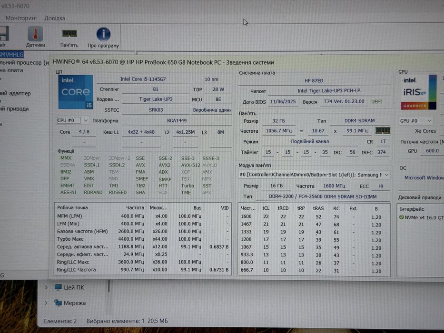Click the DDR4-3200 / PC4-25600 module type field
The width and height of the screenshot is (444, 333).
tap(323, 196)
